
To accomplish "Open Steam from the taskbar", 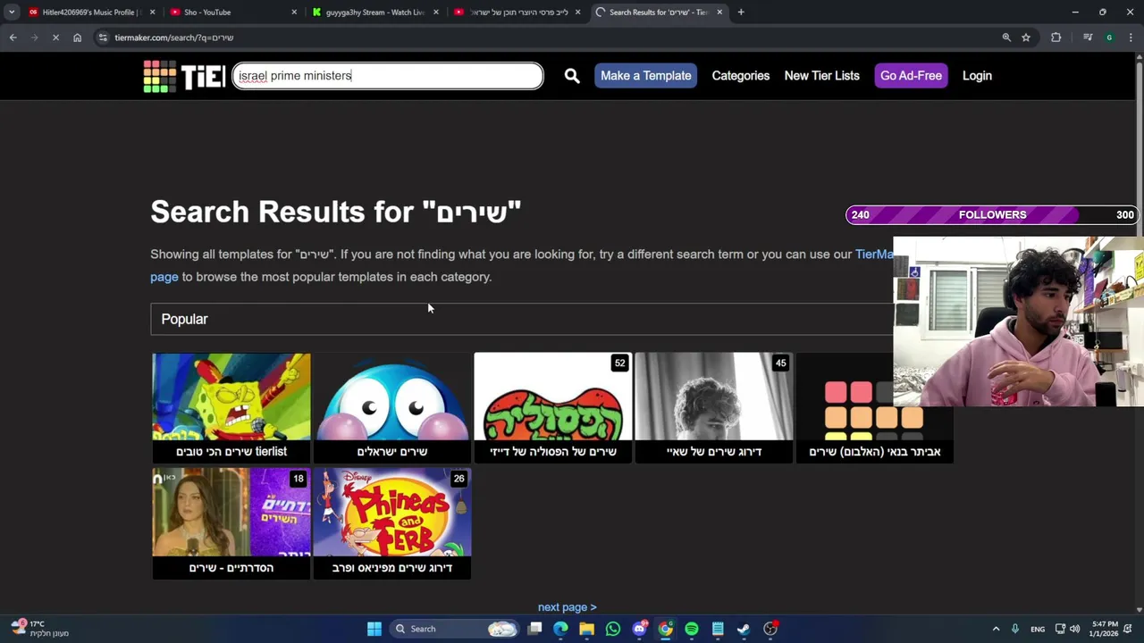I will tap(744, 629).
